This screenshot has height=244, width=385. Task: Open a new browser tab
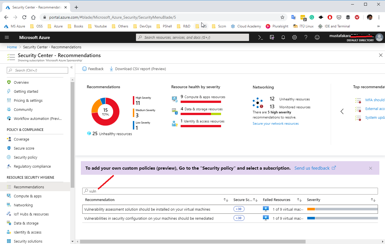76,7
